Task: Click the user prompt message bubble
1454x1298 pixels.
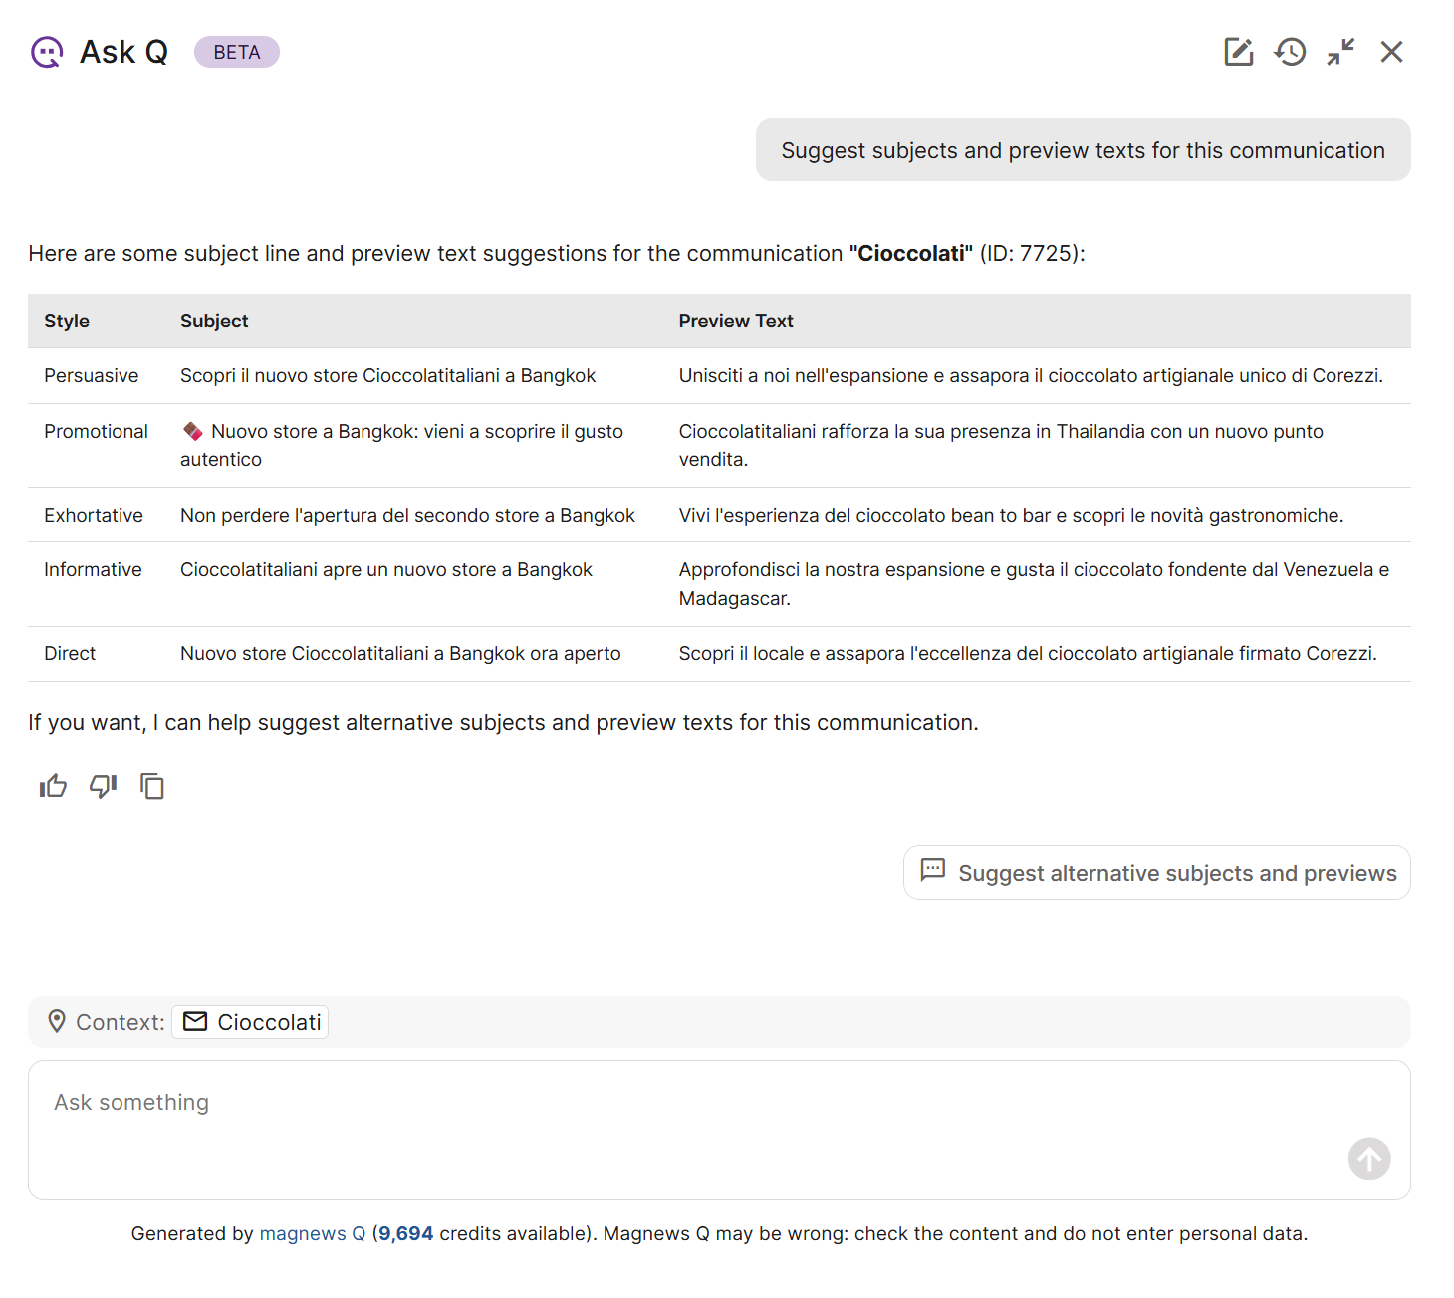Action: click(x=1083, y=150)
